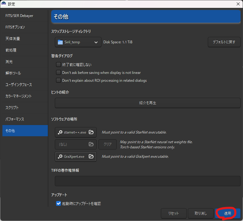Expand the Siril_temp swap directory dropdown
243x221 pixels.
96,42
